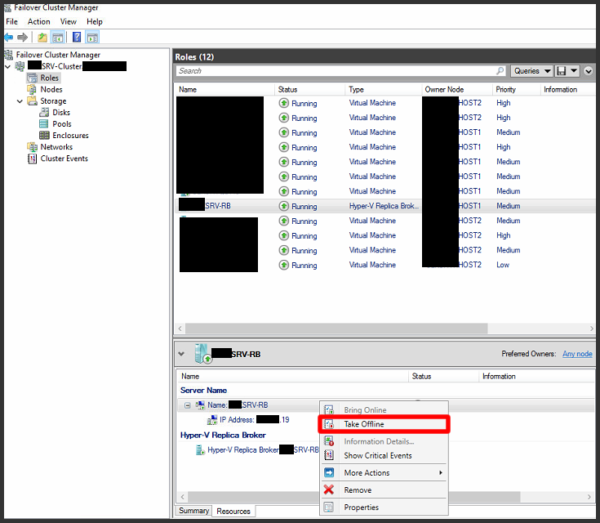The image size is (600, 523).
Task: Open the save query dropdown arrow
Action: click(x=574, y=71)
